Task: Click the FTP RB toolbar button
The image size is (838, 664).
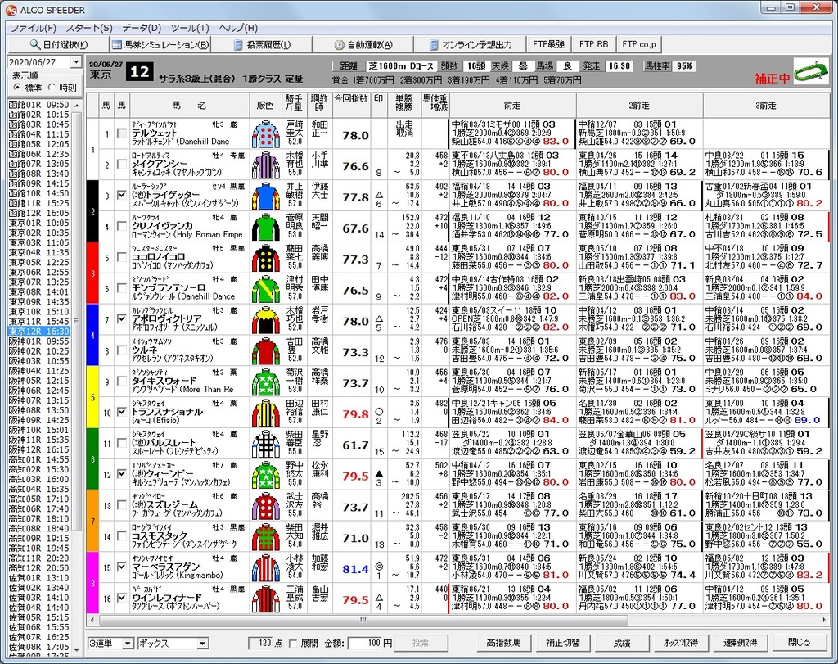Action: point(594,44)
